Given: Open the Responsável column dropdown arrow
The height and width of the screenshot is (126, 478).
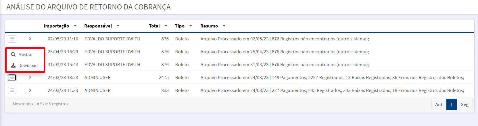Looking at the screenshot, I should click(118, 26).
